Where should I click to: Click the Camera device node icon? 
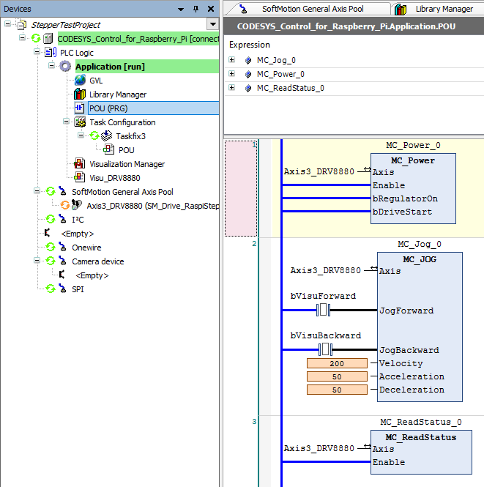click(63, 261)
